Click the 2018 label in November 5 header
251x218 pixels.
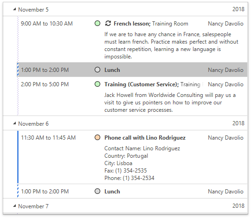(238, 9)
